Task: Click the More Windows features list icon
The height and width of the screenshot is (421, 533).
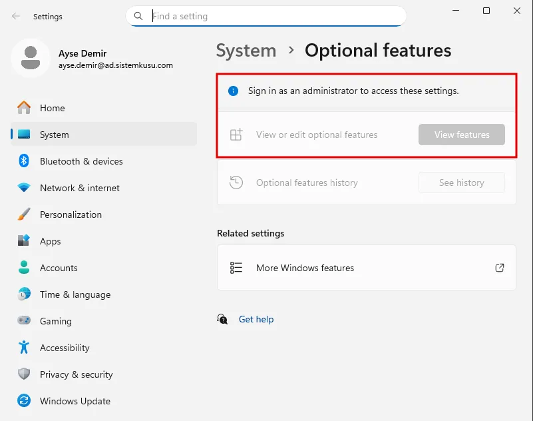Action: coord(236,268)
